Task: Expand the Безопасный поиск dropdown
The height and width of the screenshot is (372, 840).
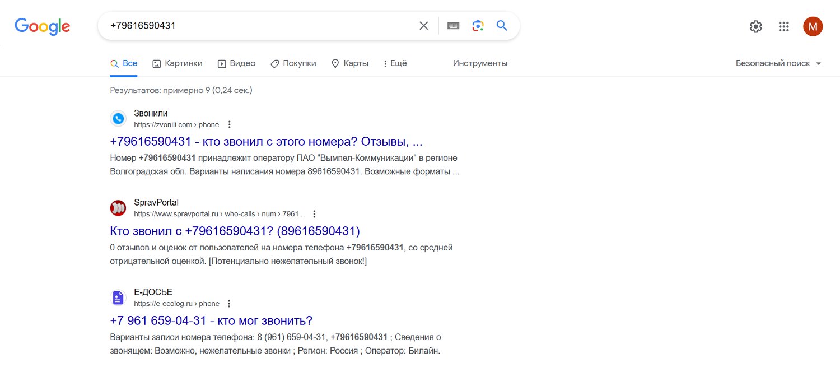Action: (x=778, y=63)
